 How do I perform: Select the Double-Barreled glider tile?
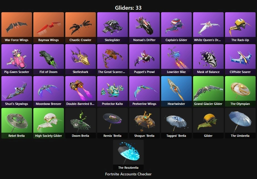click(81, 91)
